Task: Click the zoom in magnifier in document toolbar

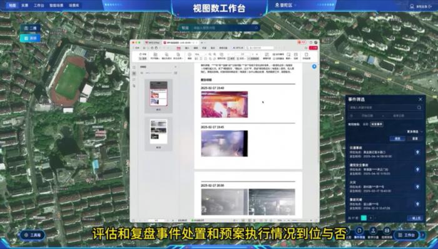Action: [x=215, y=54]
